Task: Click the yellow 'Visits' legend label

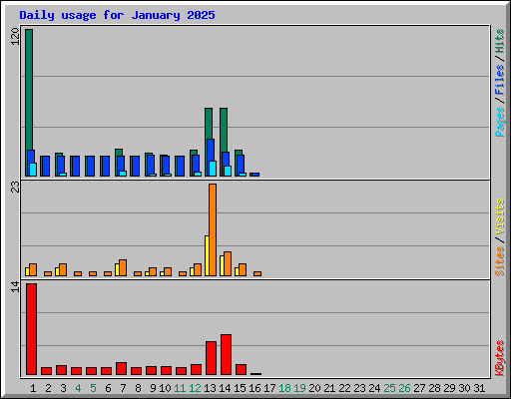Action: (x=499, y=216)
